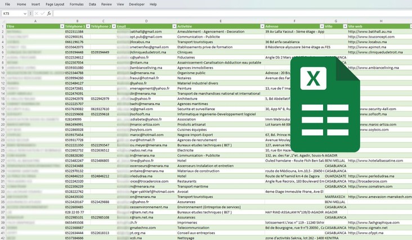Open the Developer tab

pos(137,4)
